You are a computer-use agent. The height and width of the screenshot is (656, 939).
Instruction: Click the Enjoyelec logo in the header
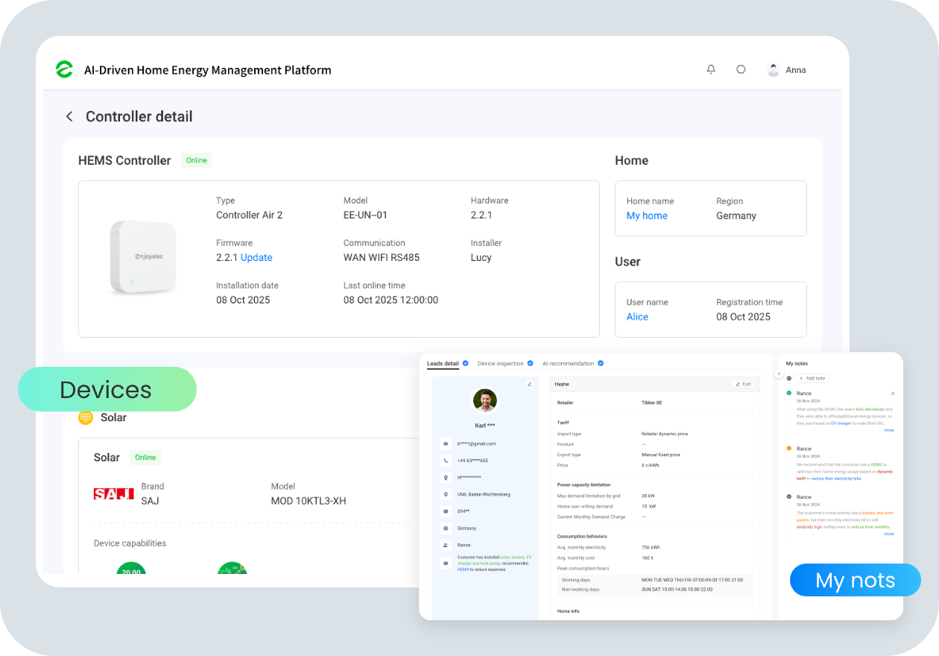tap(64, 69)
